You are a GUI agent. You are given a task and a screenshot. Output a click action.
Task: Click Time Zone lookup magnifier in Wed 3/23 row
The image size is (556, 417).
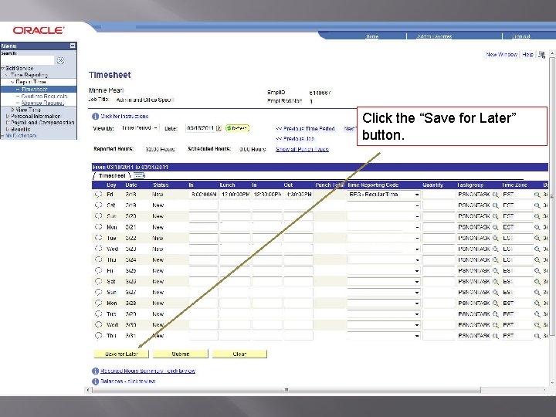537,249
